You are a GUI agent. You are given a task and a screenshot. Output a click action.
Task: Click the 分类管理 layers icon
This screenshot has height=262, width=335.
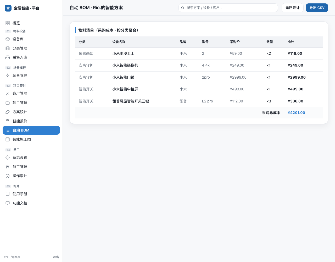8,48
